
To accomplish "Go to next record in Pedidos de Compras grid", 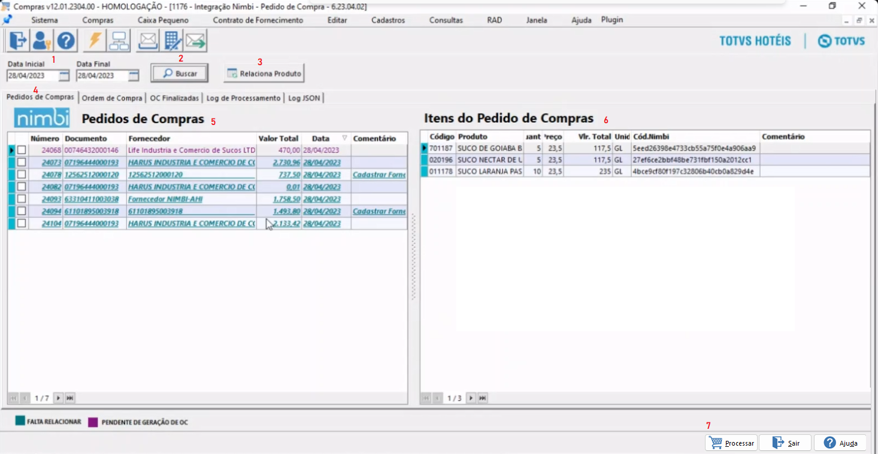I will click(58, 398).
